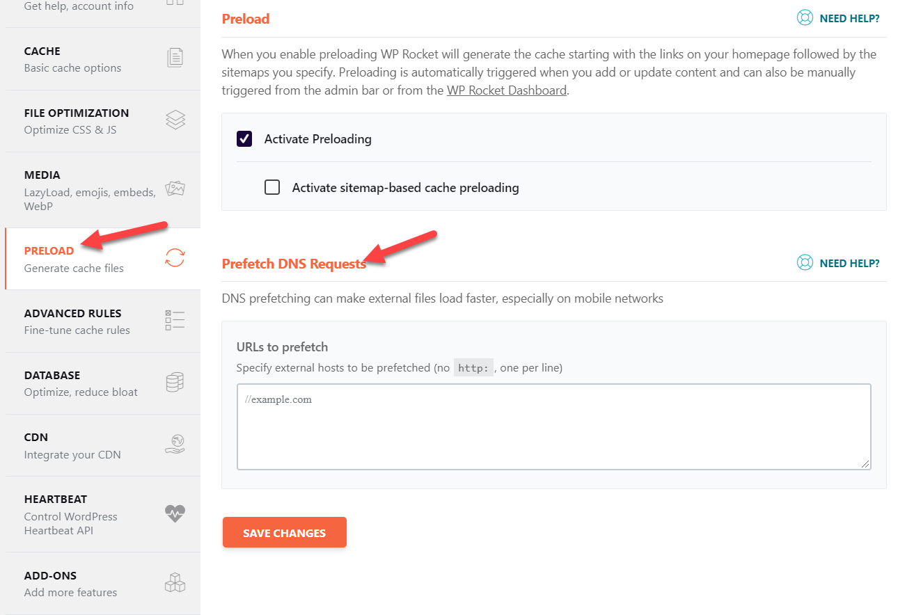Uncheck the Activate Preloading checkbox
898x615 pixels.
(x=244, y=138)
